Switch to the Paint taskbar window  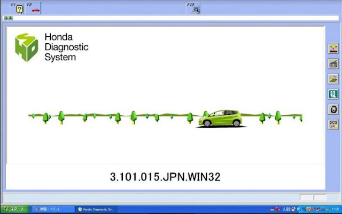52,209
